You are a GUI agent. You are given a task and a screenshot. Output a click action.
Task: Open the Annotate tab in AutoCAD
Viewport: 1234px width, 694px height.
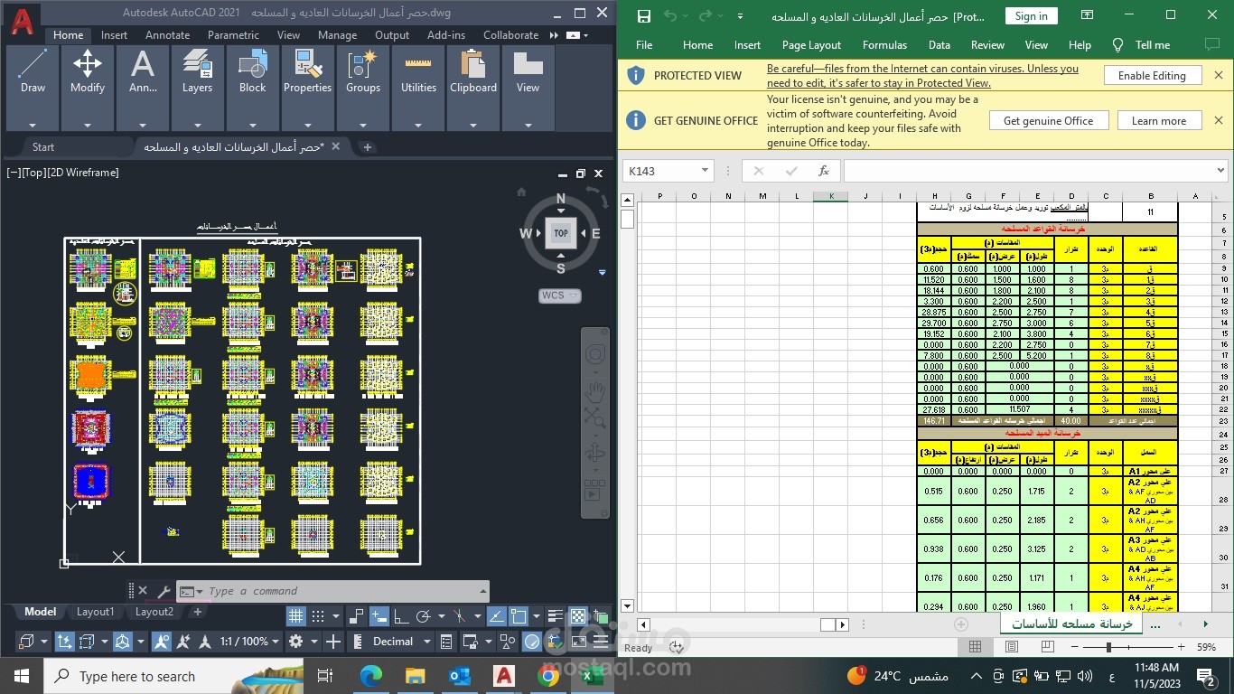click(x=168, y=35)
